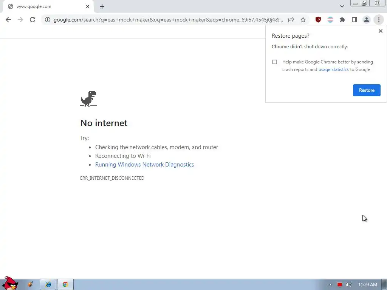
Task: Click the Chrome taskbar icon
Action: (65, 284)
